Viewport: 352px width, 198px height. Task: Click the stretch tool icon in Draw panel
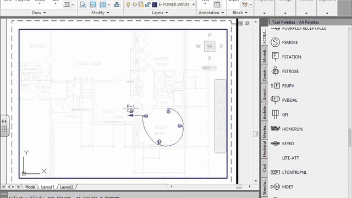point(67,4)
